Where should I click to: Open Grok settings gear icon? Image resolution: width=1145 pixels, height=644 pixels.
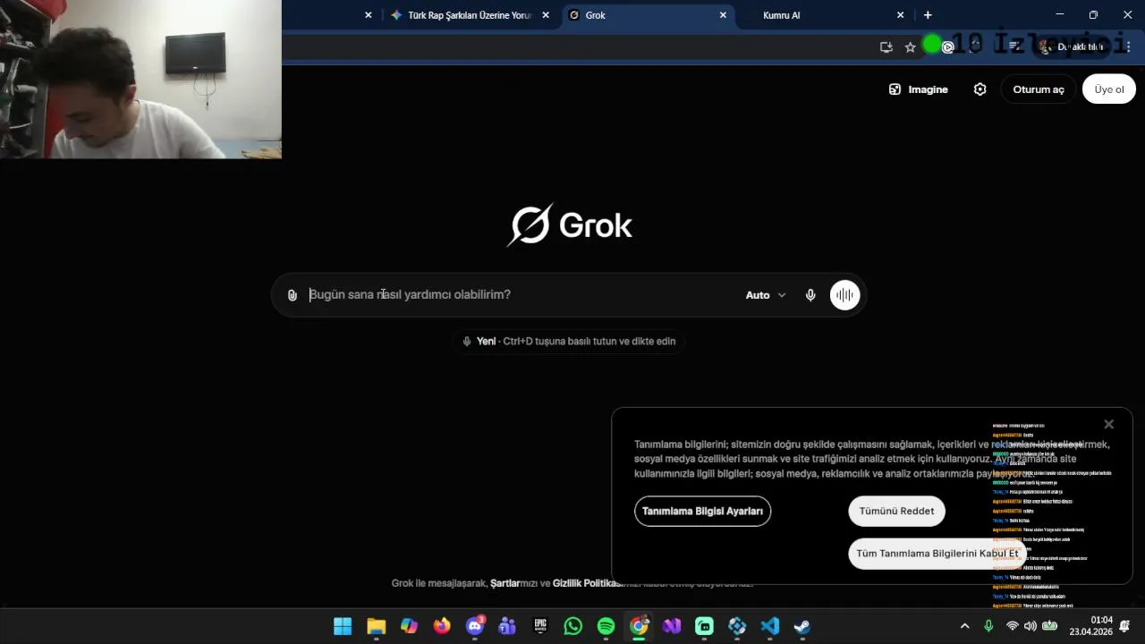980,89
